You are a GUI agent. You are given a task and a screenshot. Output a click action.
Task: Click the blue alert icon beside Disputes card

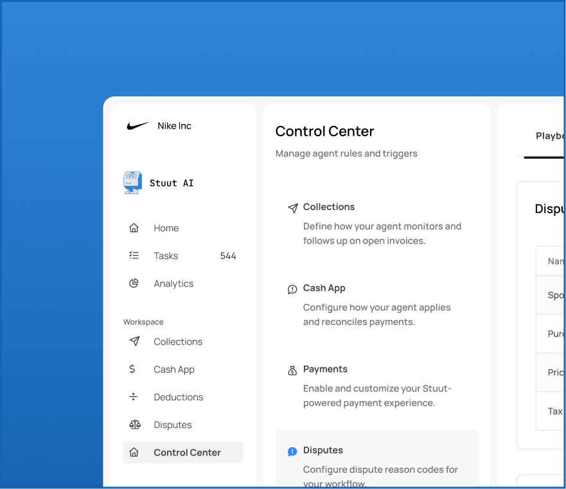(x=292, y=452)
